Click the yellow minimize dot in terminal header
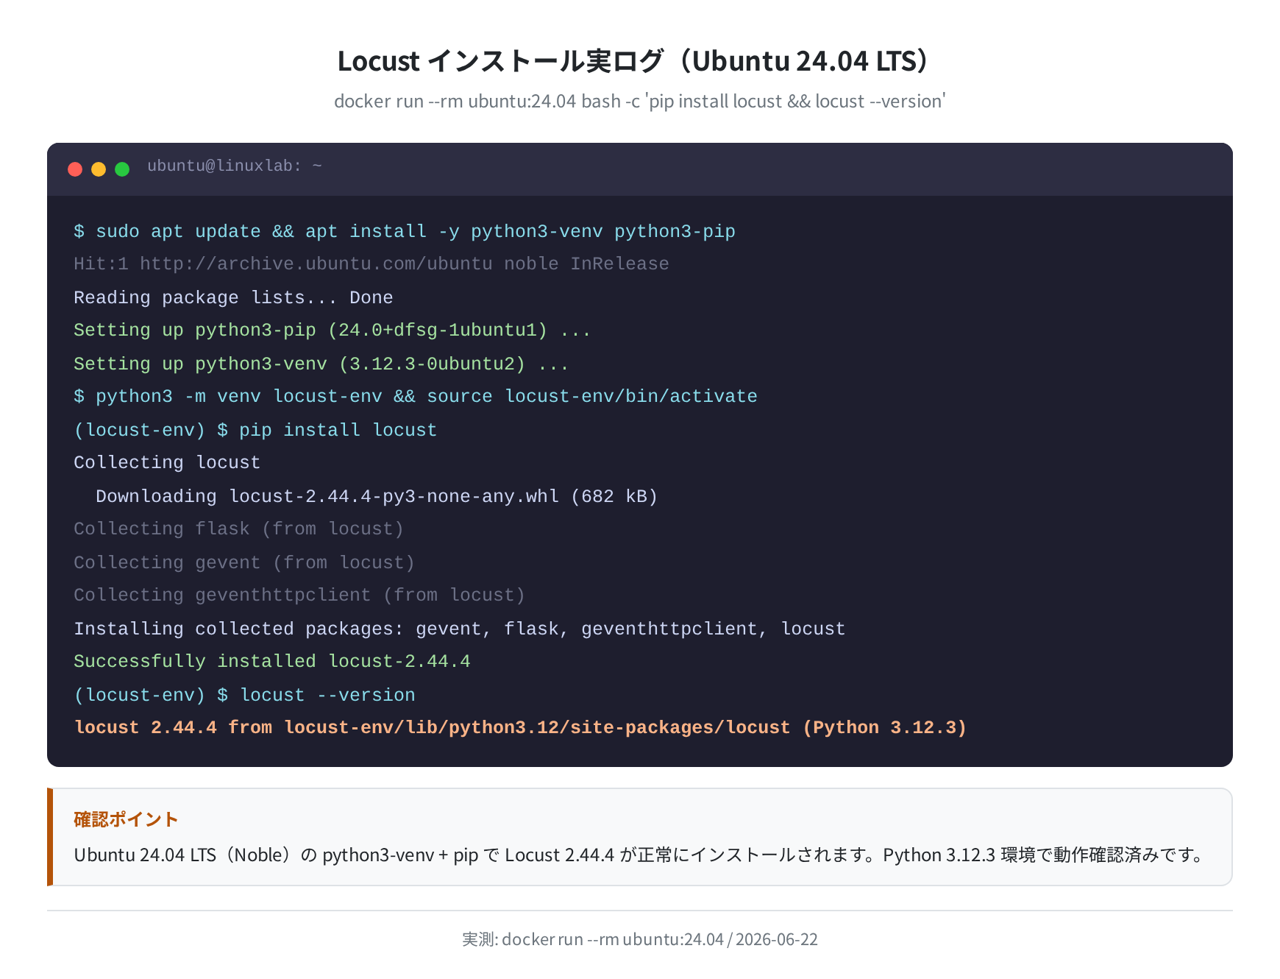The width and height of the screenshot is (1280, 979). coord(99,169)
